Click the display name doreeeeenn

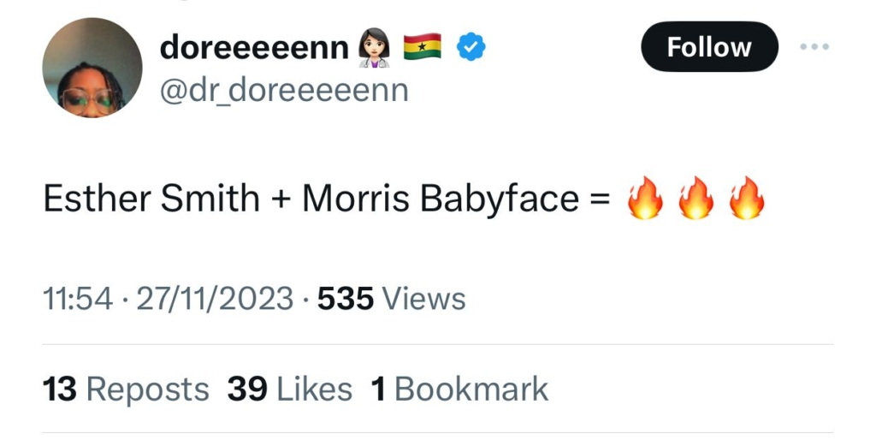point(255,48)
